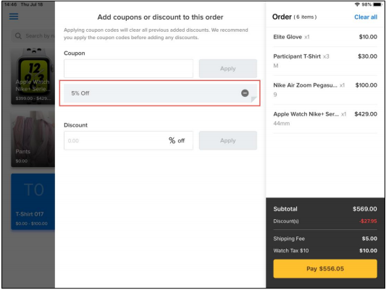Select the Nike Air Zoom Pegasus item

point(325,90)
